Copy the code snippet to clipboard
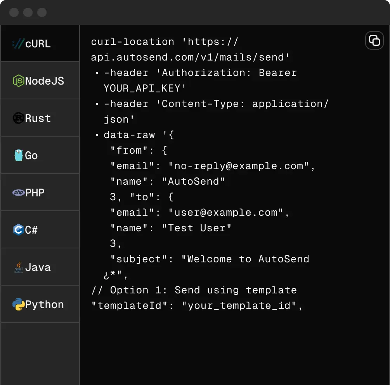Screen dimensions: 390x385 (374, 40)
